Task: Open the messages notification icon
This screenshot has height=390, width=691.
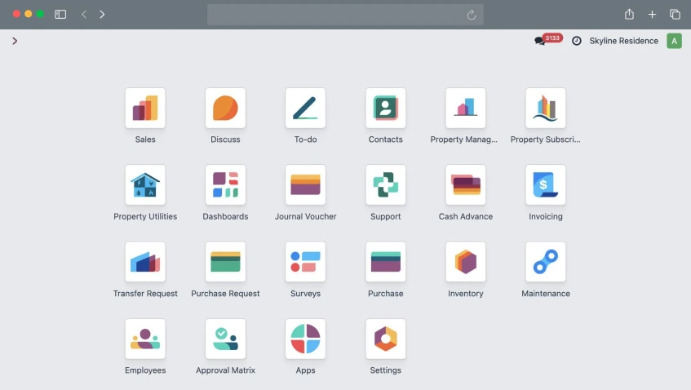Action: (540, 41)
